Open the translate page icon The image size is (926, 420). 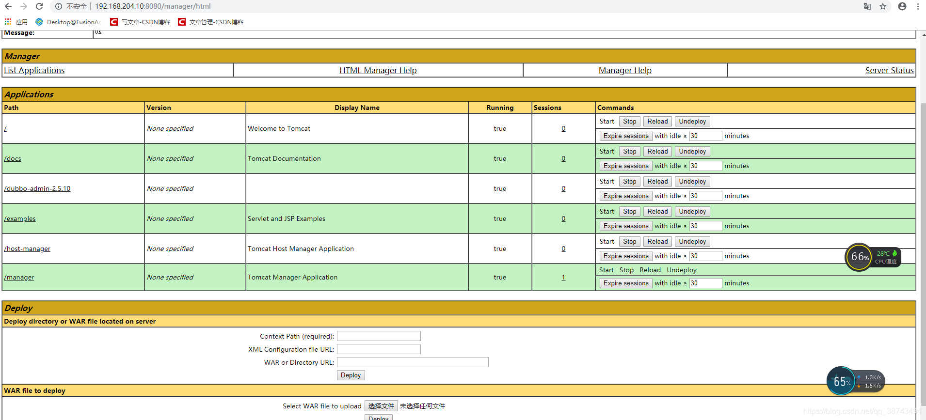coord(867,6)
